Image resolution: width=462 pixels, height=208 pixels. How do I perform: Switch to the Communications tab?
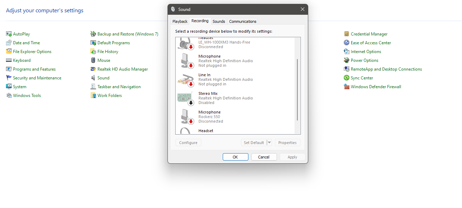point(243,21)
